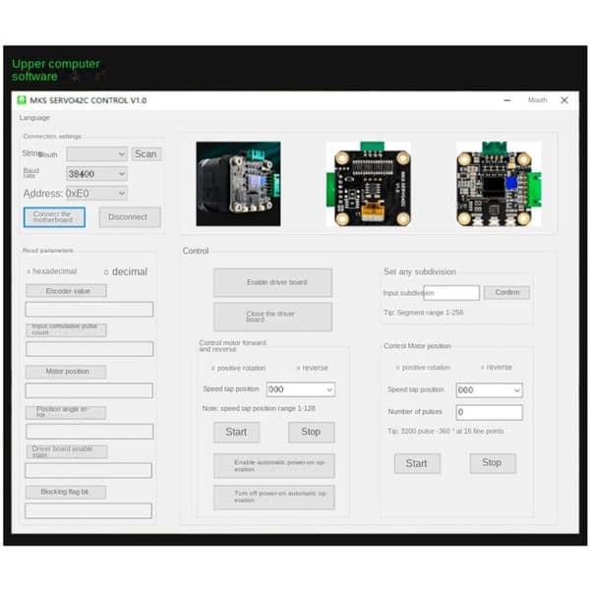Image resolution: width=590 pixels, height=590 pixels.
Task: Click Start in motor forward and reverse group
Action: [x=236, y=432]
